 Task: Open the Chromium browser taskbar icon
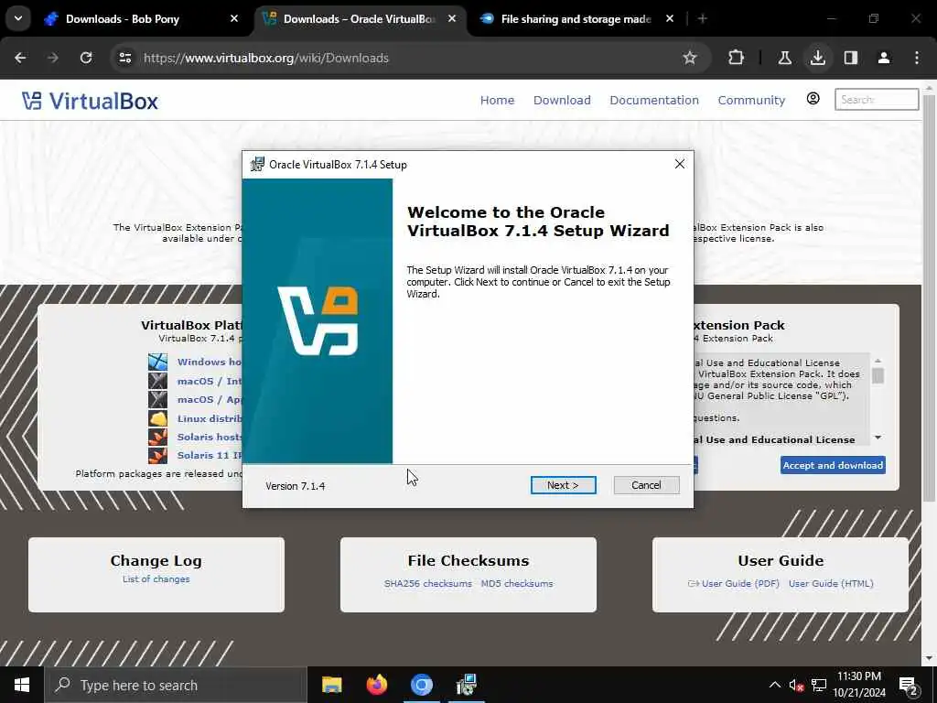[x=421, y=685]
